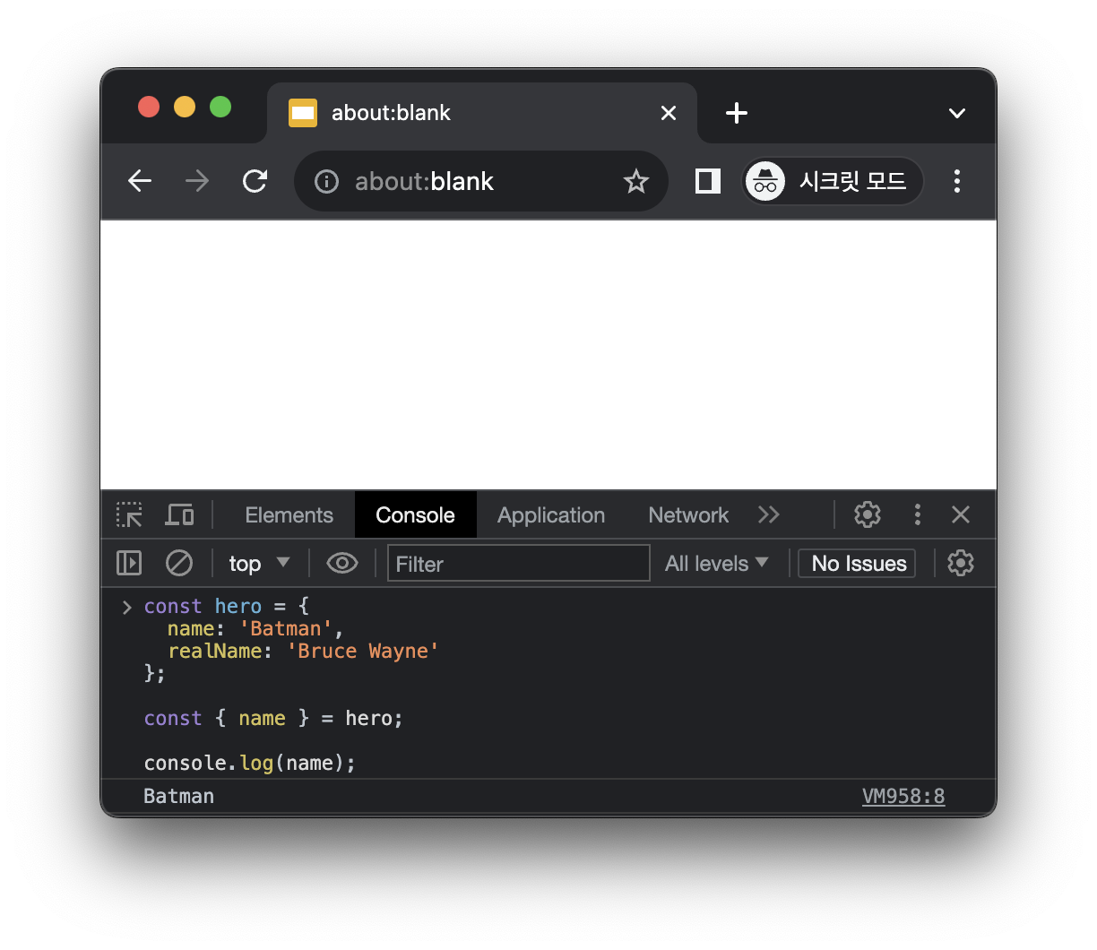1097x950 pixels.
Task: Open the VM958:8 source link
Action: [x=903, y=796]
